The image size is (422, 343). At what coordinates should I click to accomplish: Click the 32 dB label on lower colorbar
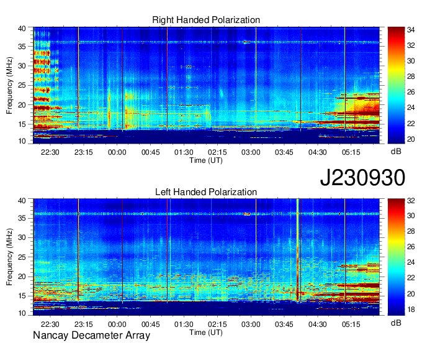click(411, 200)
